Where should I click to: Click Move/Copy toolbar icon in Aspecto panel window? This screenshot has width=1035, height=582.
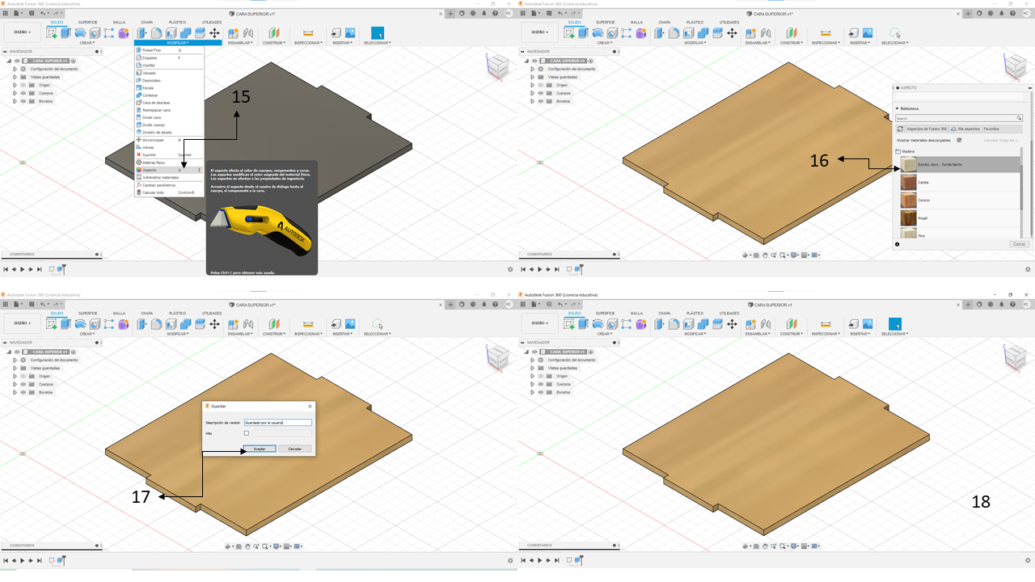coord(732,33)
